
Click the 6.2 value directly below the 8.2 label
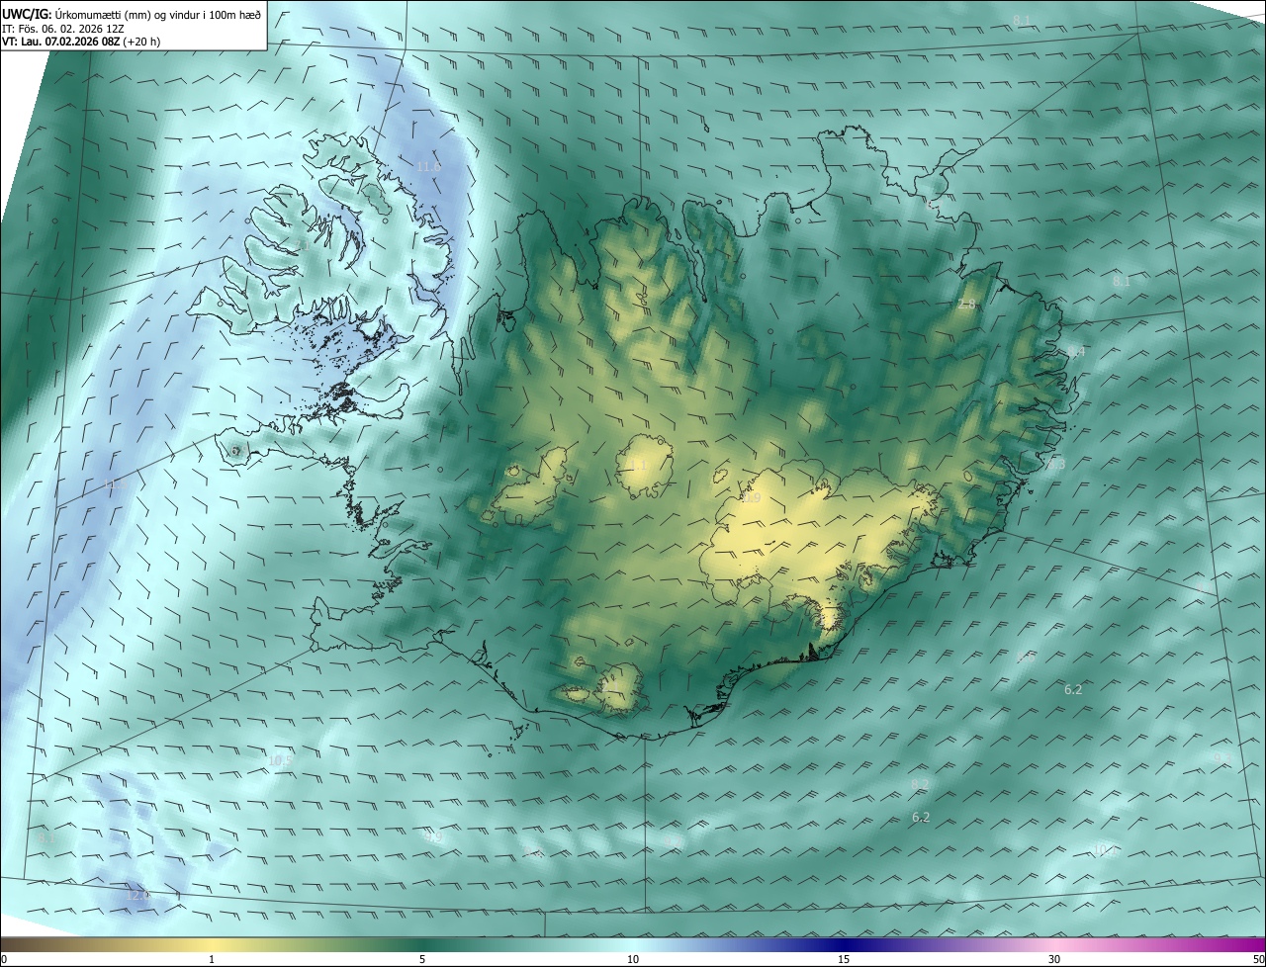click(921, 817)
